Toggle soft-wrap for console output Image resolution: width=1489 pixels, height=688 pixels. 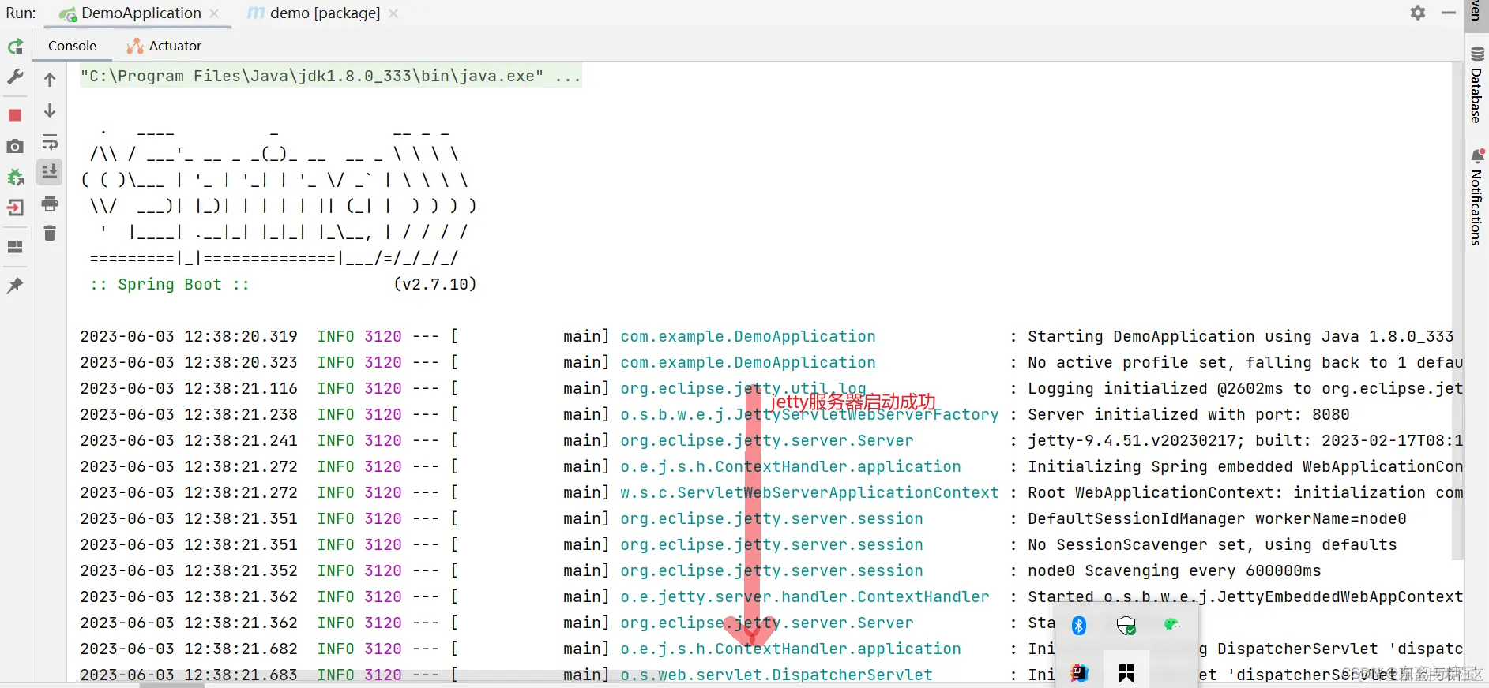50,141
